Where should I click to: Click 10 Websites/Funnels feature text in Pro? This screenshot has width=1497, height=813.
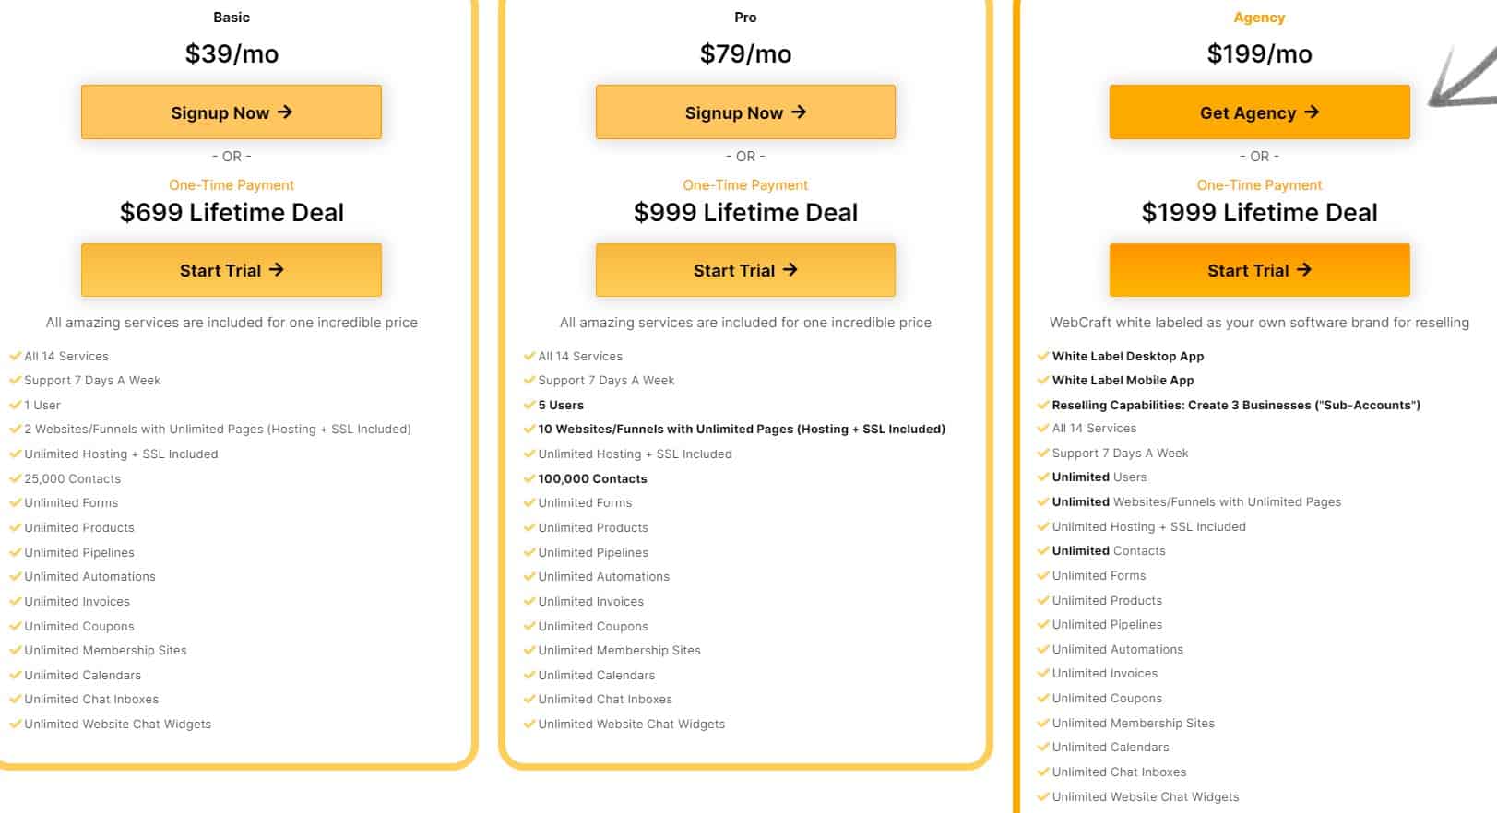pyautogui.click(x=742, y=429)
